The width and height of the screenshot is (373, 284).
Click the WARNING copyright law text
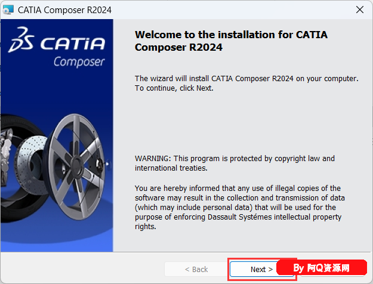tap(235, 158)
